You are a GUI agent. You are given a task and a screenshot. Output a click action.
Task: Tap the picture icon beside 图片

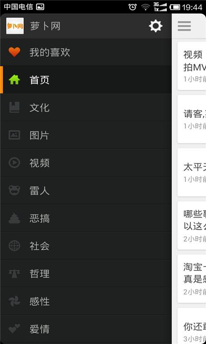[15, 135]
